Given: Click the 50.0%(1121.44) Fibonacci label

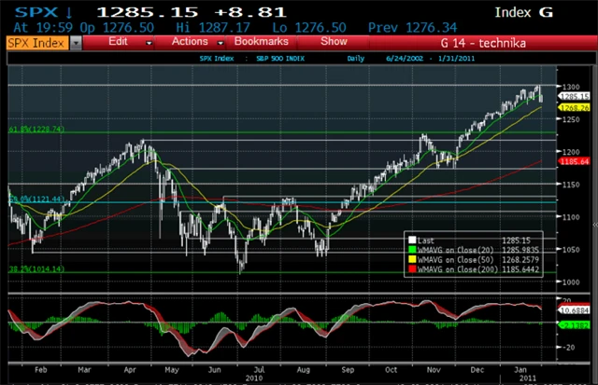Looking at the screenshot, I should click(x=36, y=199).
